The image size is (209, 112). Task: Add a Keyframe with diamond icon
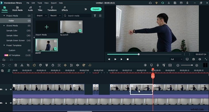65,65
